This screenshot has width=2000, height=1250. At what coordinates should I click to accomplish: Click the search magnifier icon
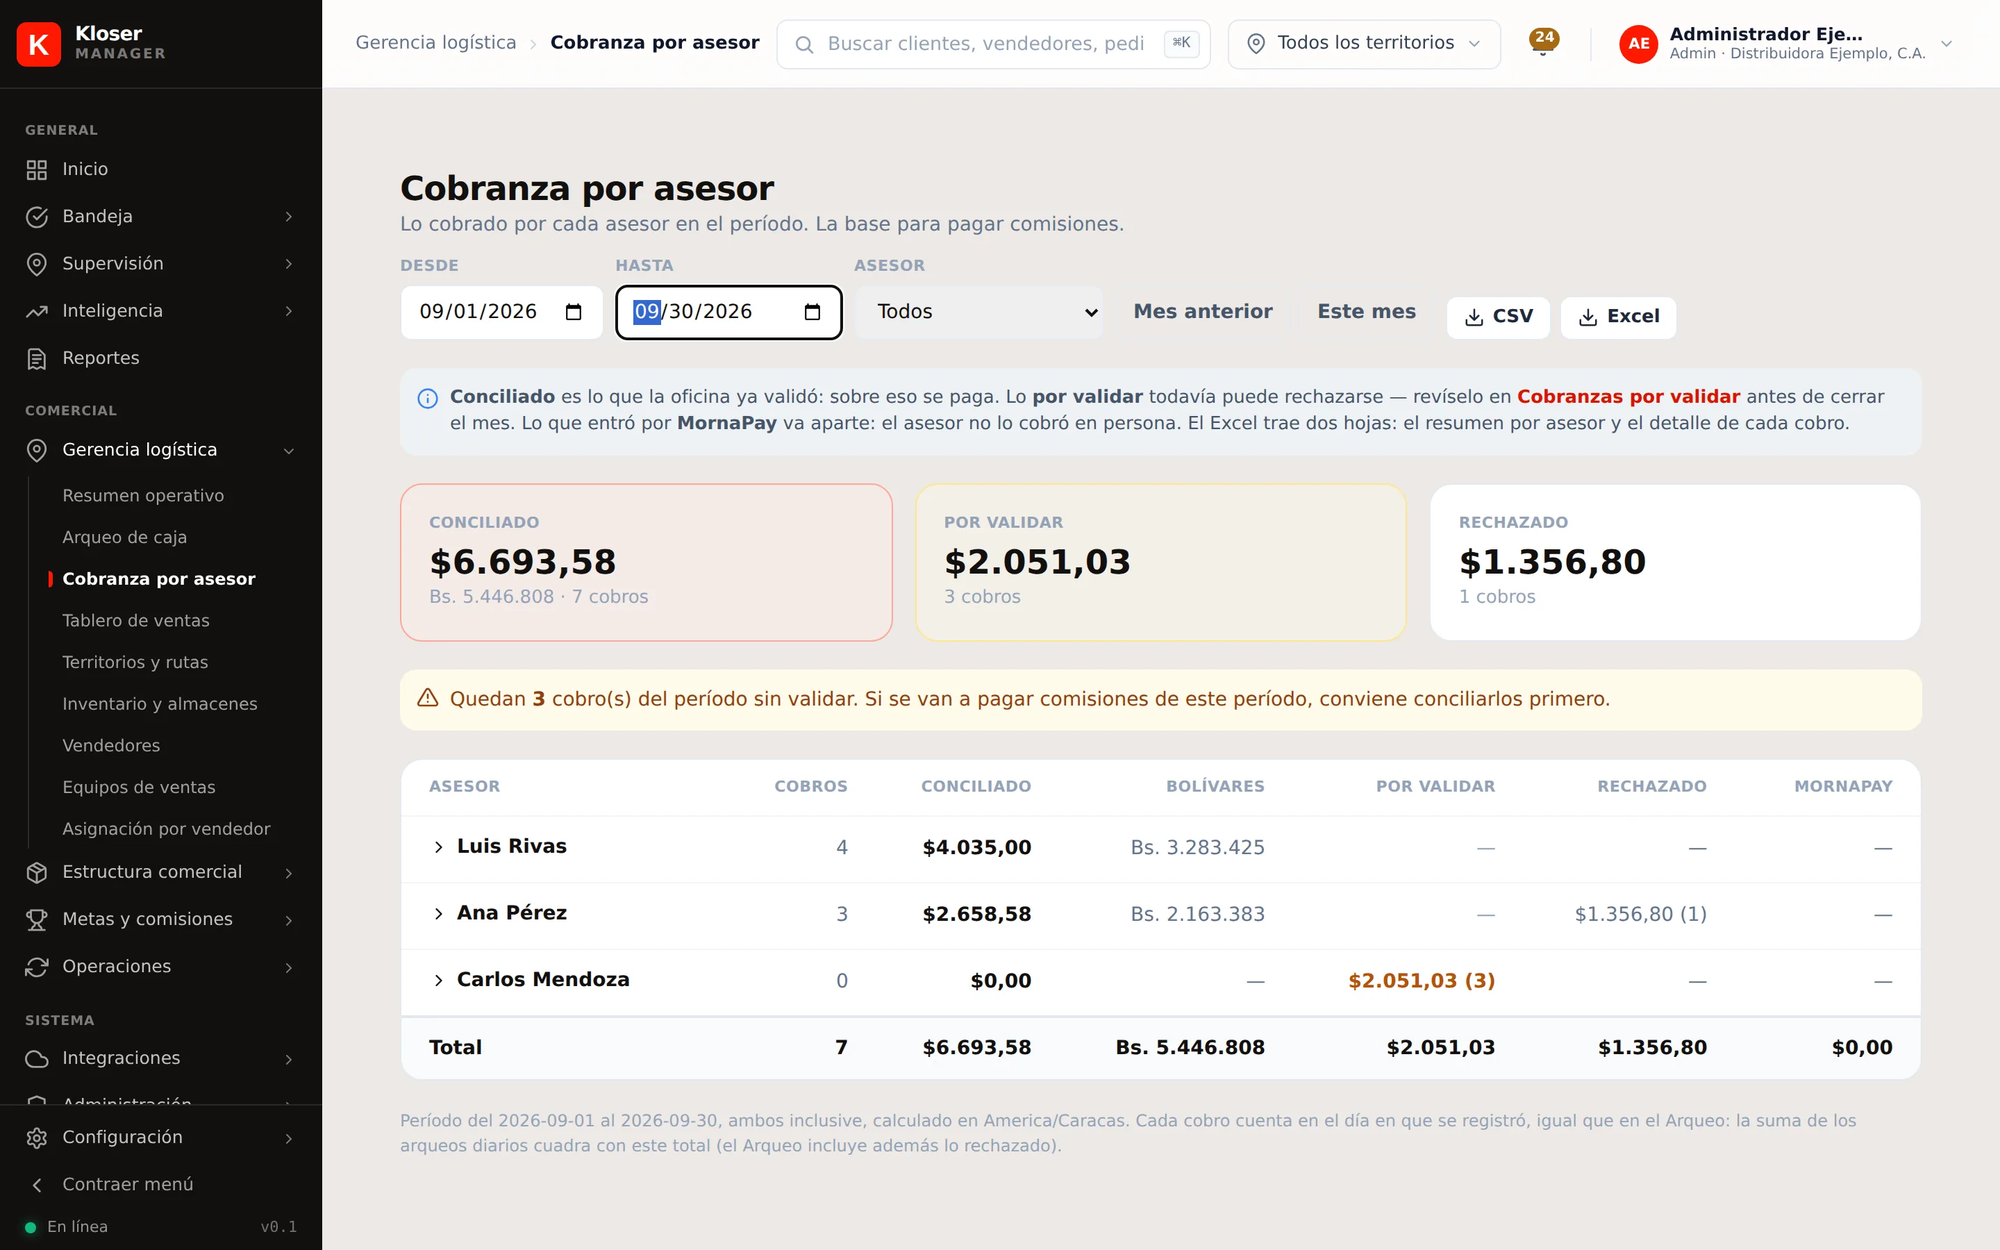tap(803, 44)
